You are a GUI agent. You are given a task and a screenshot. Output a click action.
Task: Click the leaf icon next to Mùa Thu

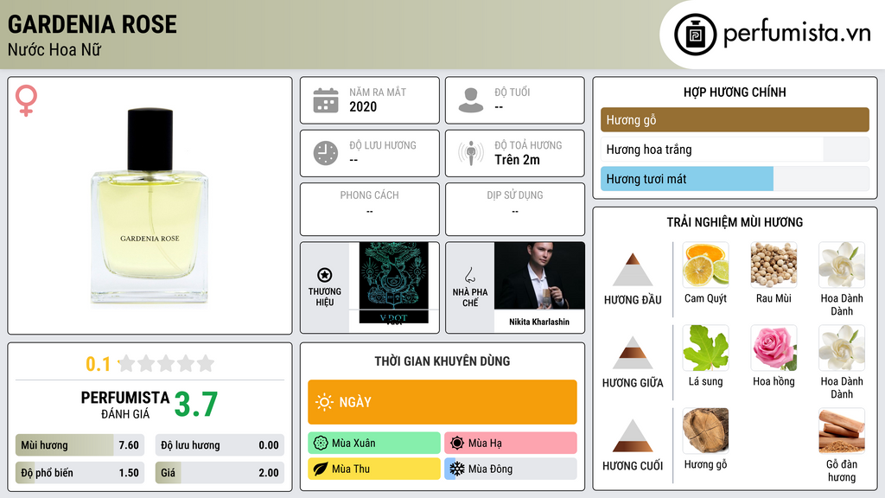click(x=321, y=469)
